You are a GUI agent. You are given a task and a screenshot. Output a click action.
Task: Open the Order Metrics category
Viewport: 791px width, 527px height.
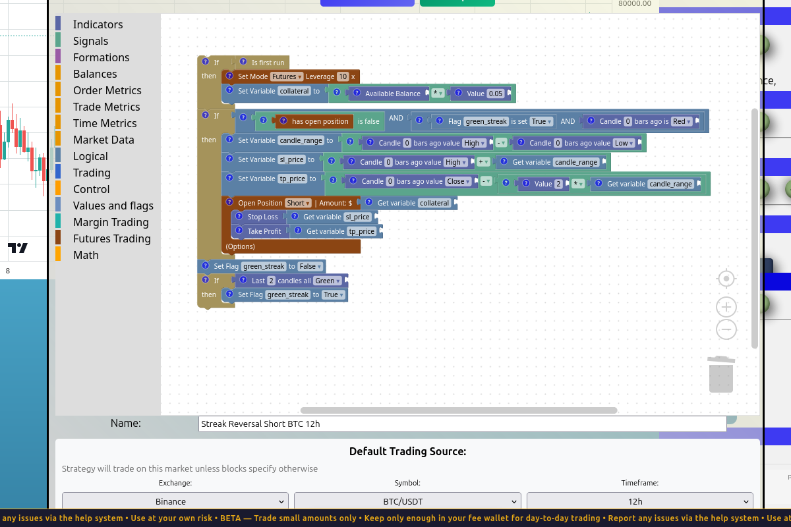point(107,90)
